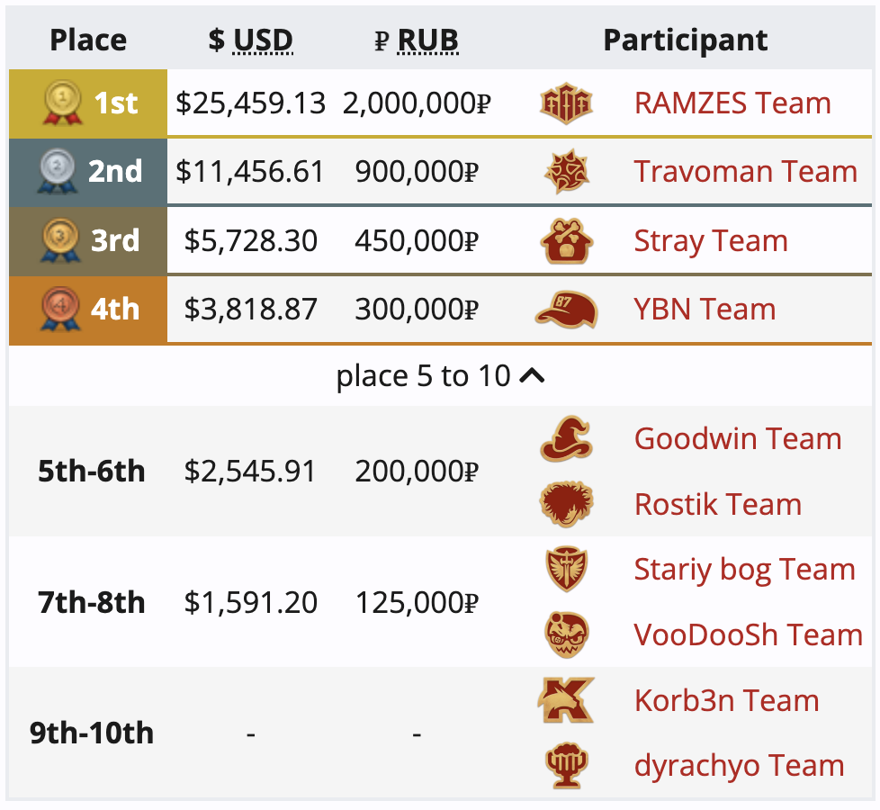The image size is (880, 810).
Task: Open the Travoman Team link
Action: pos(745,171)
